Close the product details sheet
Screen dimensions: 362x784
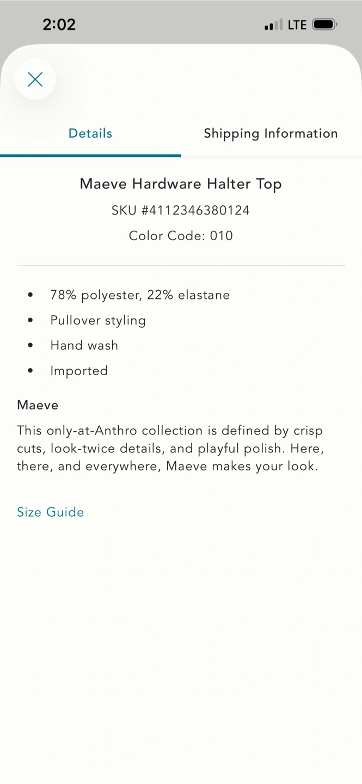tap(35, 79)
